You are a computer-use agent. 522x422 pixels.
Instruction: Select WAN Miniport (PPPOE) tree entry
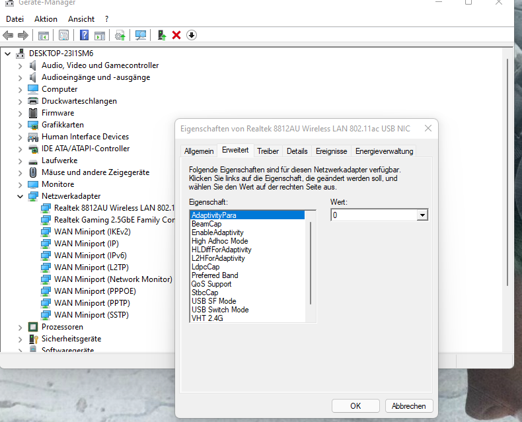tap(95, 291)
